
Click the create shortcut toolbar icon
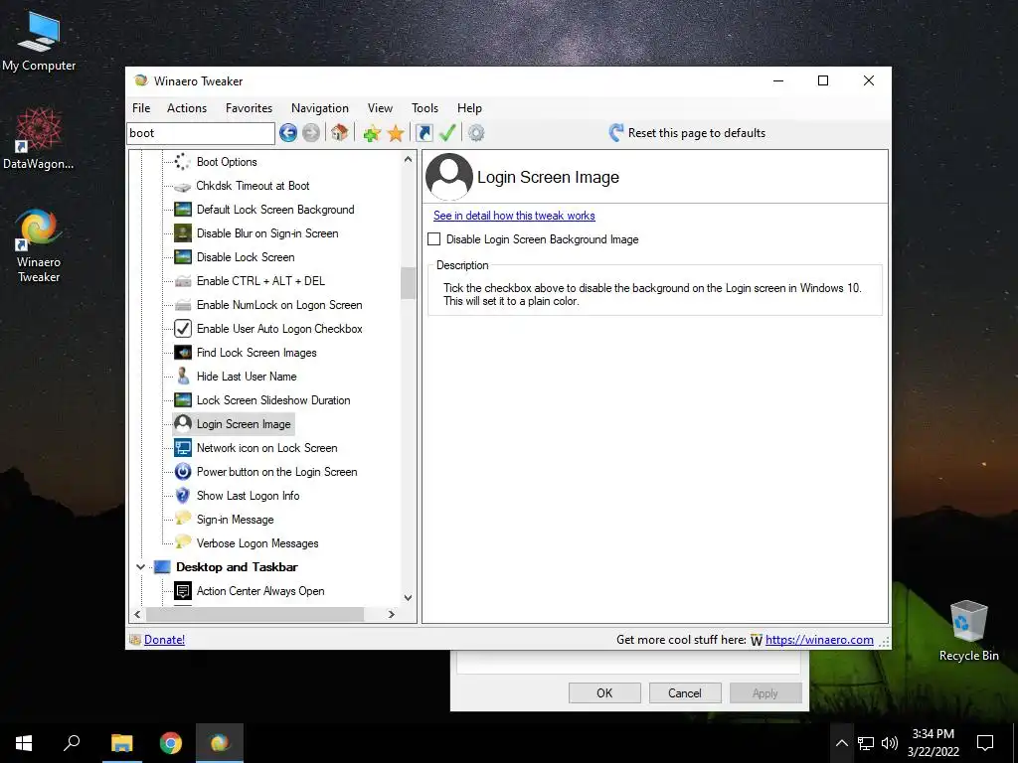(424, 133)
